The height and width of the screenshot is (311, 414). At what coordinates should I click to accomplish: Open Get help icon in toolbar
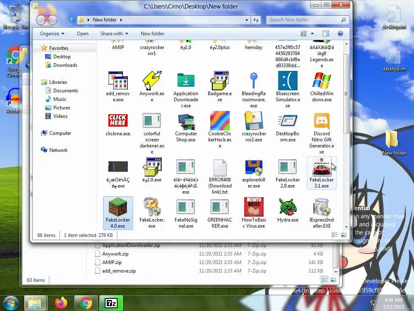(x=340, y=34)
